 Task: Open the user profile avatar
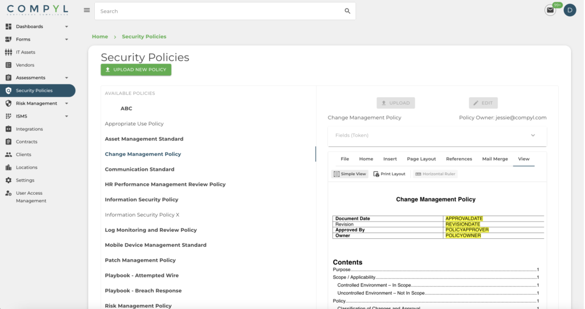click(x=570, y=10)
